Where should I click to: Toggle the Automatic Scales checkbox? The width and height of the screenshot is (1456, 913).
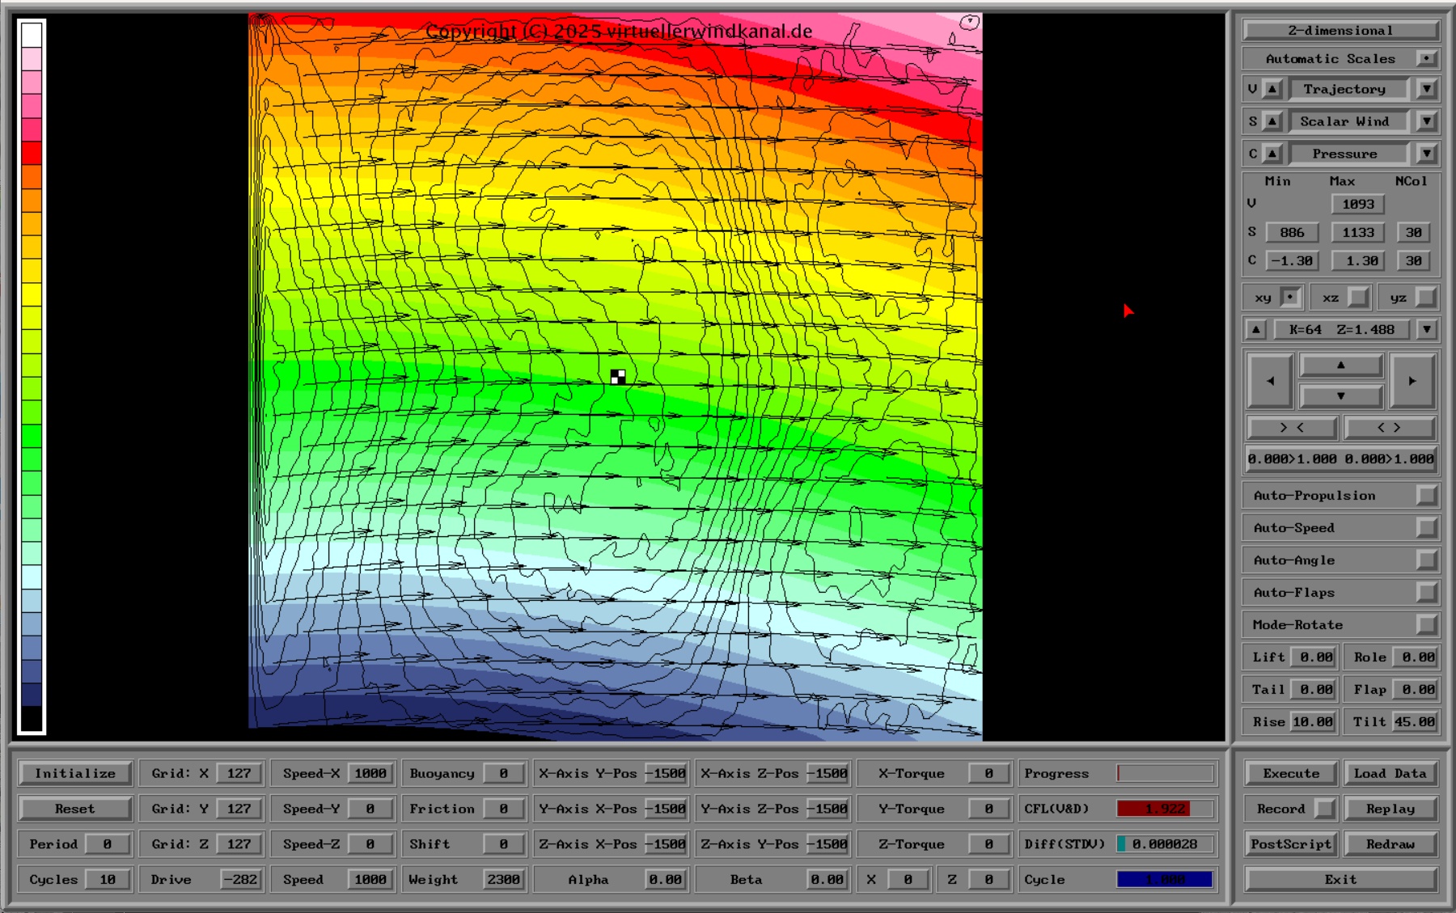tap(1426, 59)
